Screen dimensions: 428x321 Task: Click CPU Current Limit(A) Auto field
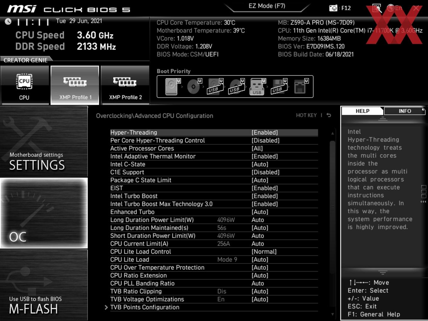258,244
